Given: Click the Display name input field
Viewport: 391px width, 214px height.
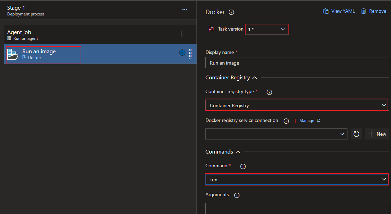Looking at the screenshot, I should (x=297, y=63).
